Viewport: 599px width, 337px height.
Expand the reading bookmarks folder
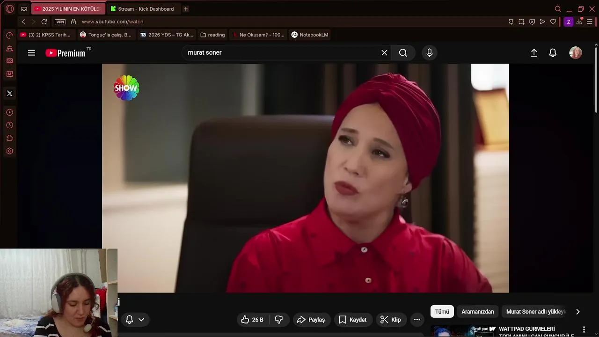[x=212, y=35]
